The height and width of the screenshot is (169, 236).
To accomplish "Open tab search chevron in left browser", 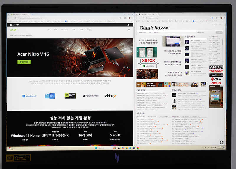I will tap(9, 14).
